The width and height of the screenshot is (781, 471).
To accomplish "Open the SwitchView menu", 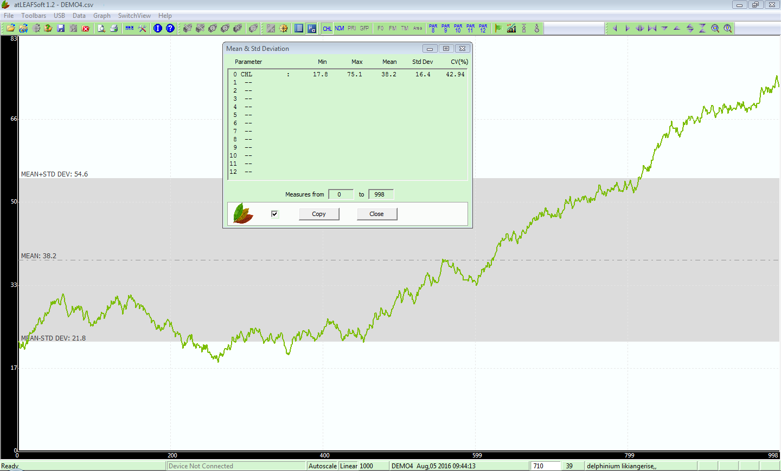I will (x=135, y=16).
